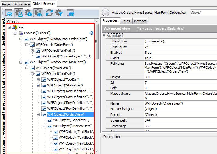Open the process filter gear-funnel icon
Viewport: 217px width, 154px height.
click(x=59, y=13)
